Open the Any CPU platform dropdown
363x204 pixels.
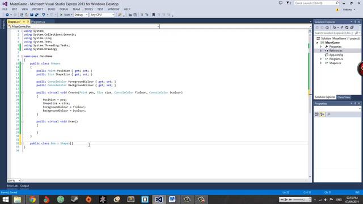(102, 15)
